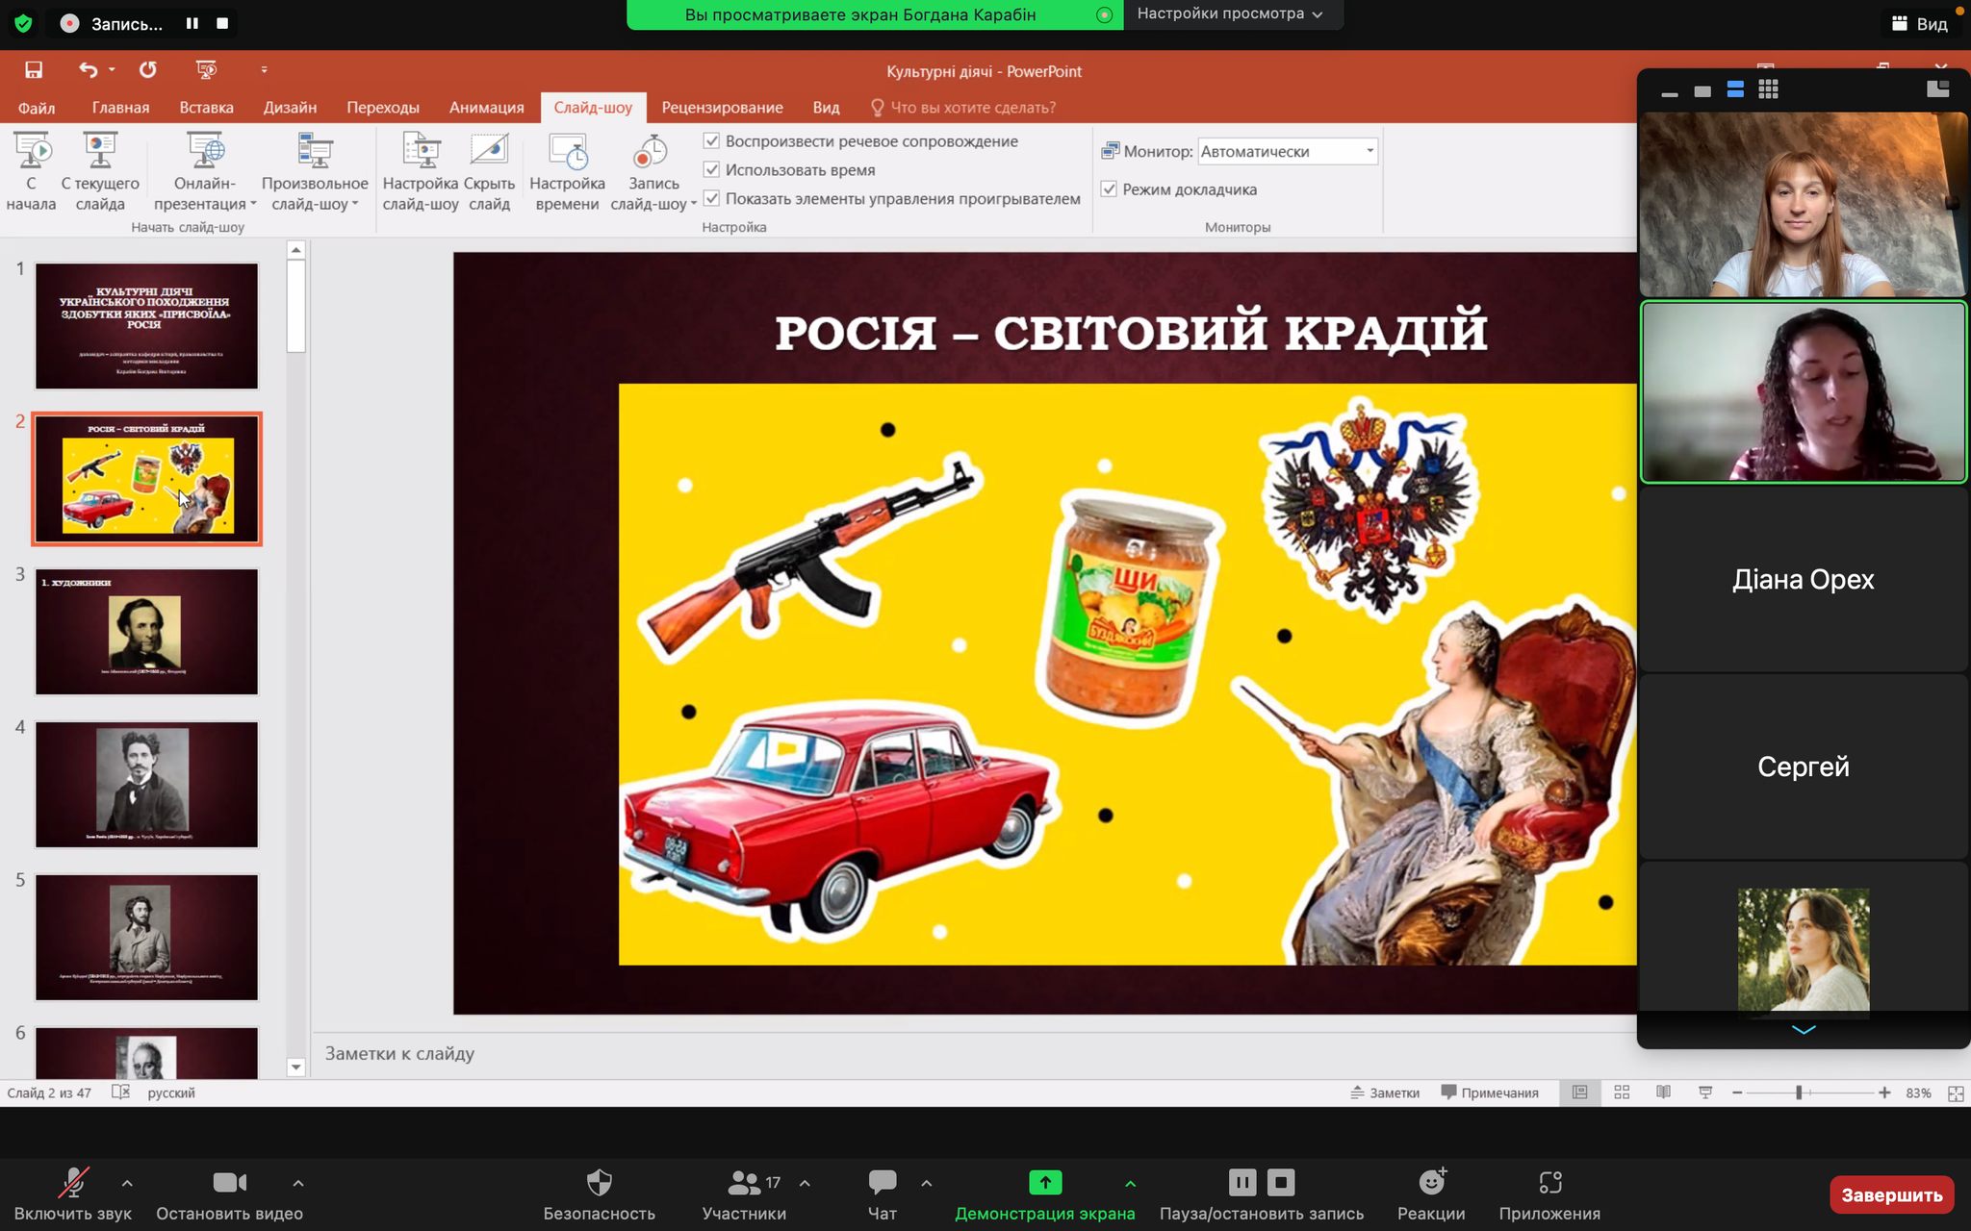Click 'Настройка времени' rehearse button
The width and height of the screenshot is (1971, 1231).
tap(567, 173)
